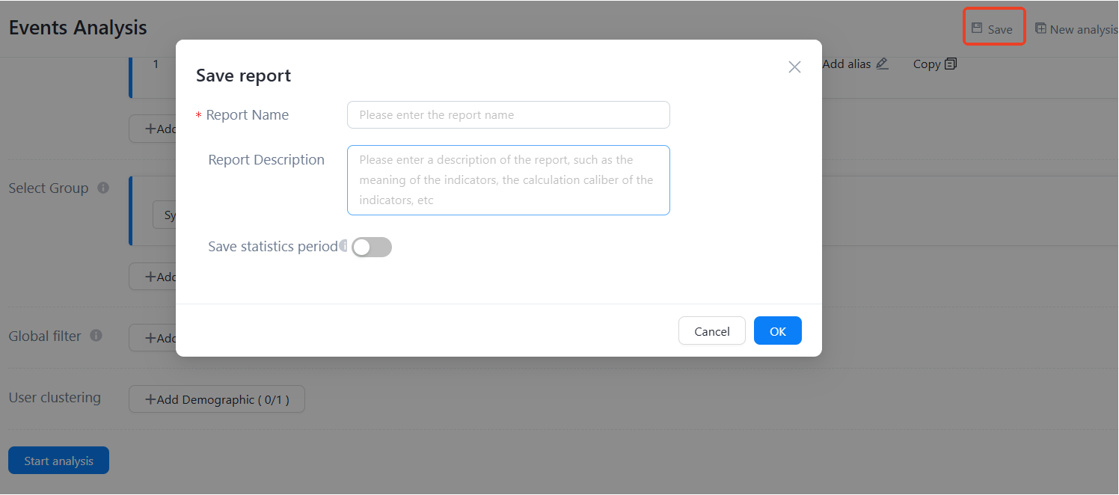This screenshot has width=1119, height=495.
Task: Click the Add Demographic button
Action: [x=217, y=399]
